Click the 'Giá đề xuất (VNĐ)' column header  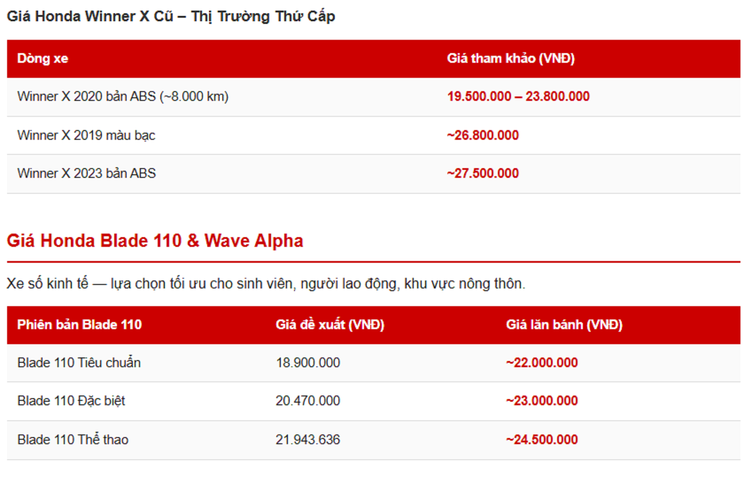pos(330,325)
